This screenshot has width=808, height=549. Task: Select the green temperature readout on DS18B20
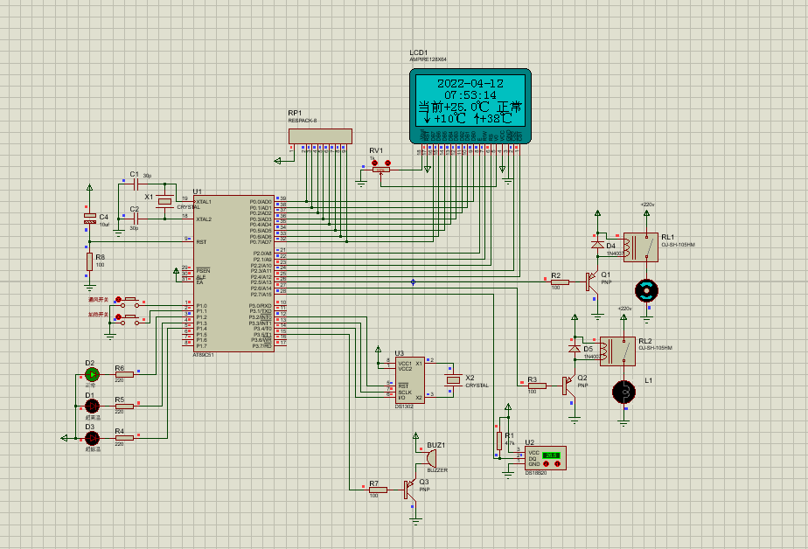pos(552,455)
